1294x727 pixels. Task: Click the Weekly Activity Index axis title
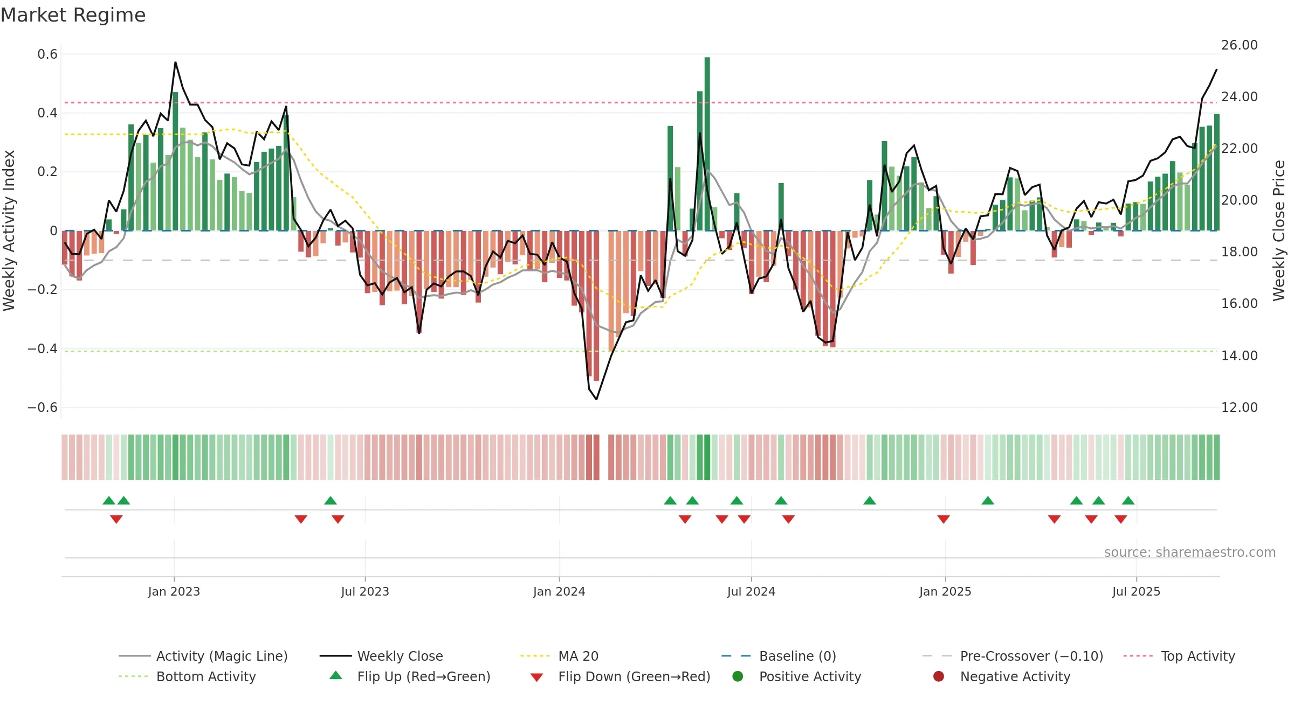(x=9, y=230)
